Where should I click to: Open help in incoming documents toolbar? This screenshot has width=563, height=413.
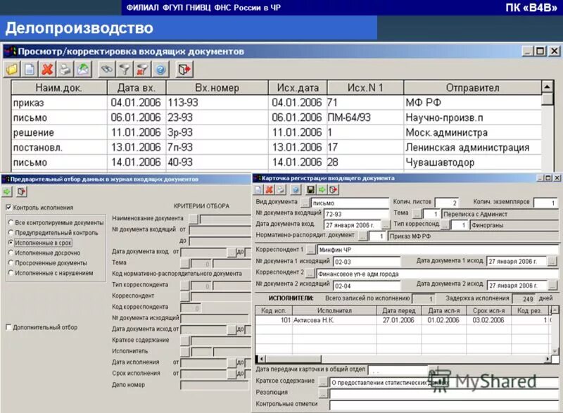point(160,69)
